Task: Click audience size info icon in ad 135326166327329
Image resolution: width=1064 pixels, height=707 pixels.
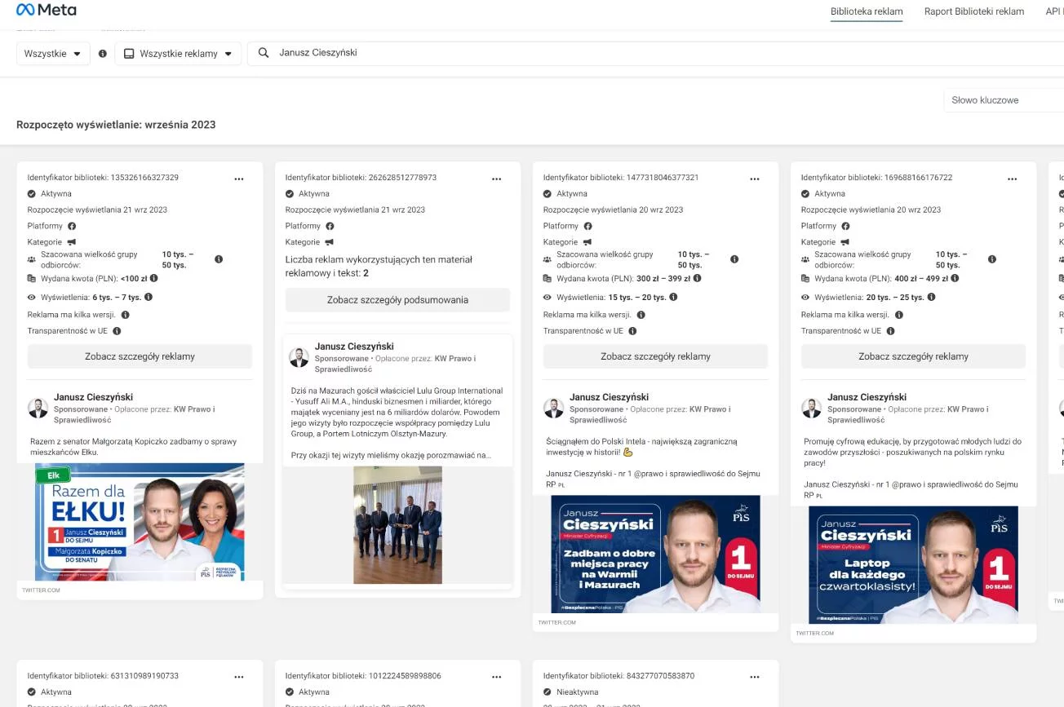Action: 219,259
